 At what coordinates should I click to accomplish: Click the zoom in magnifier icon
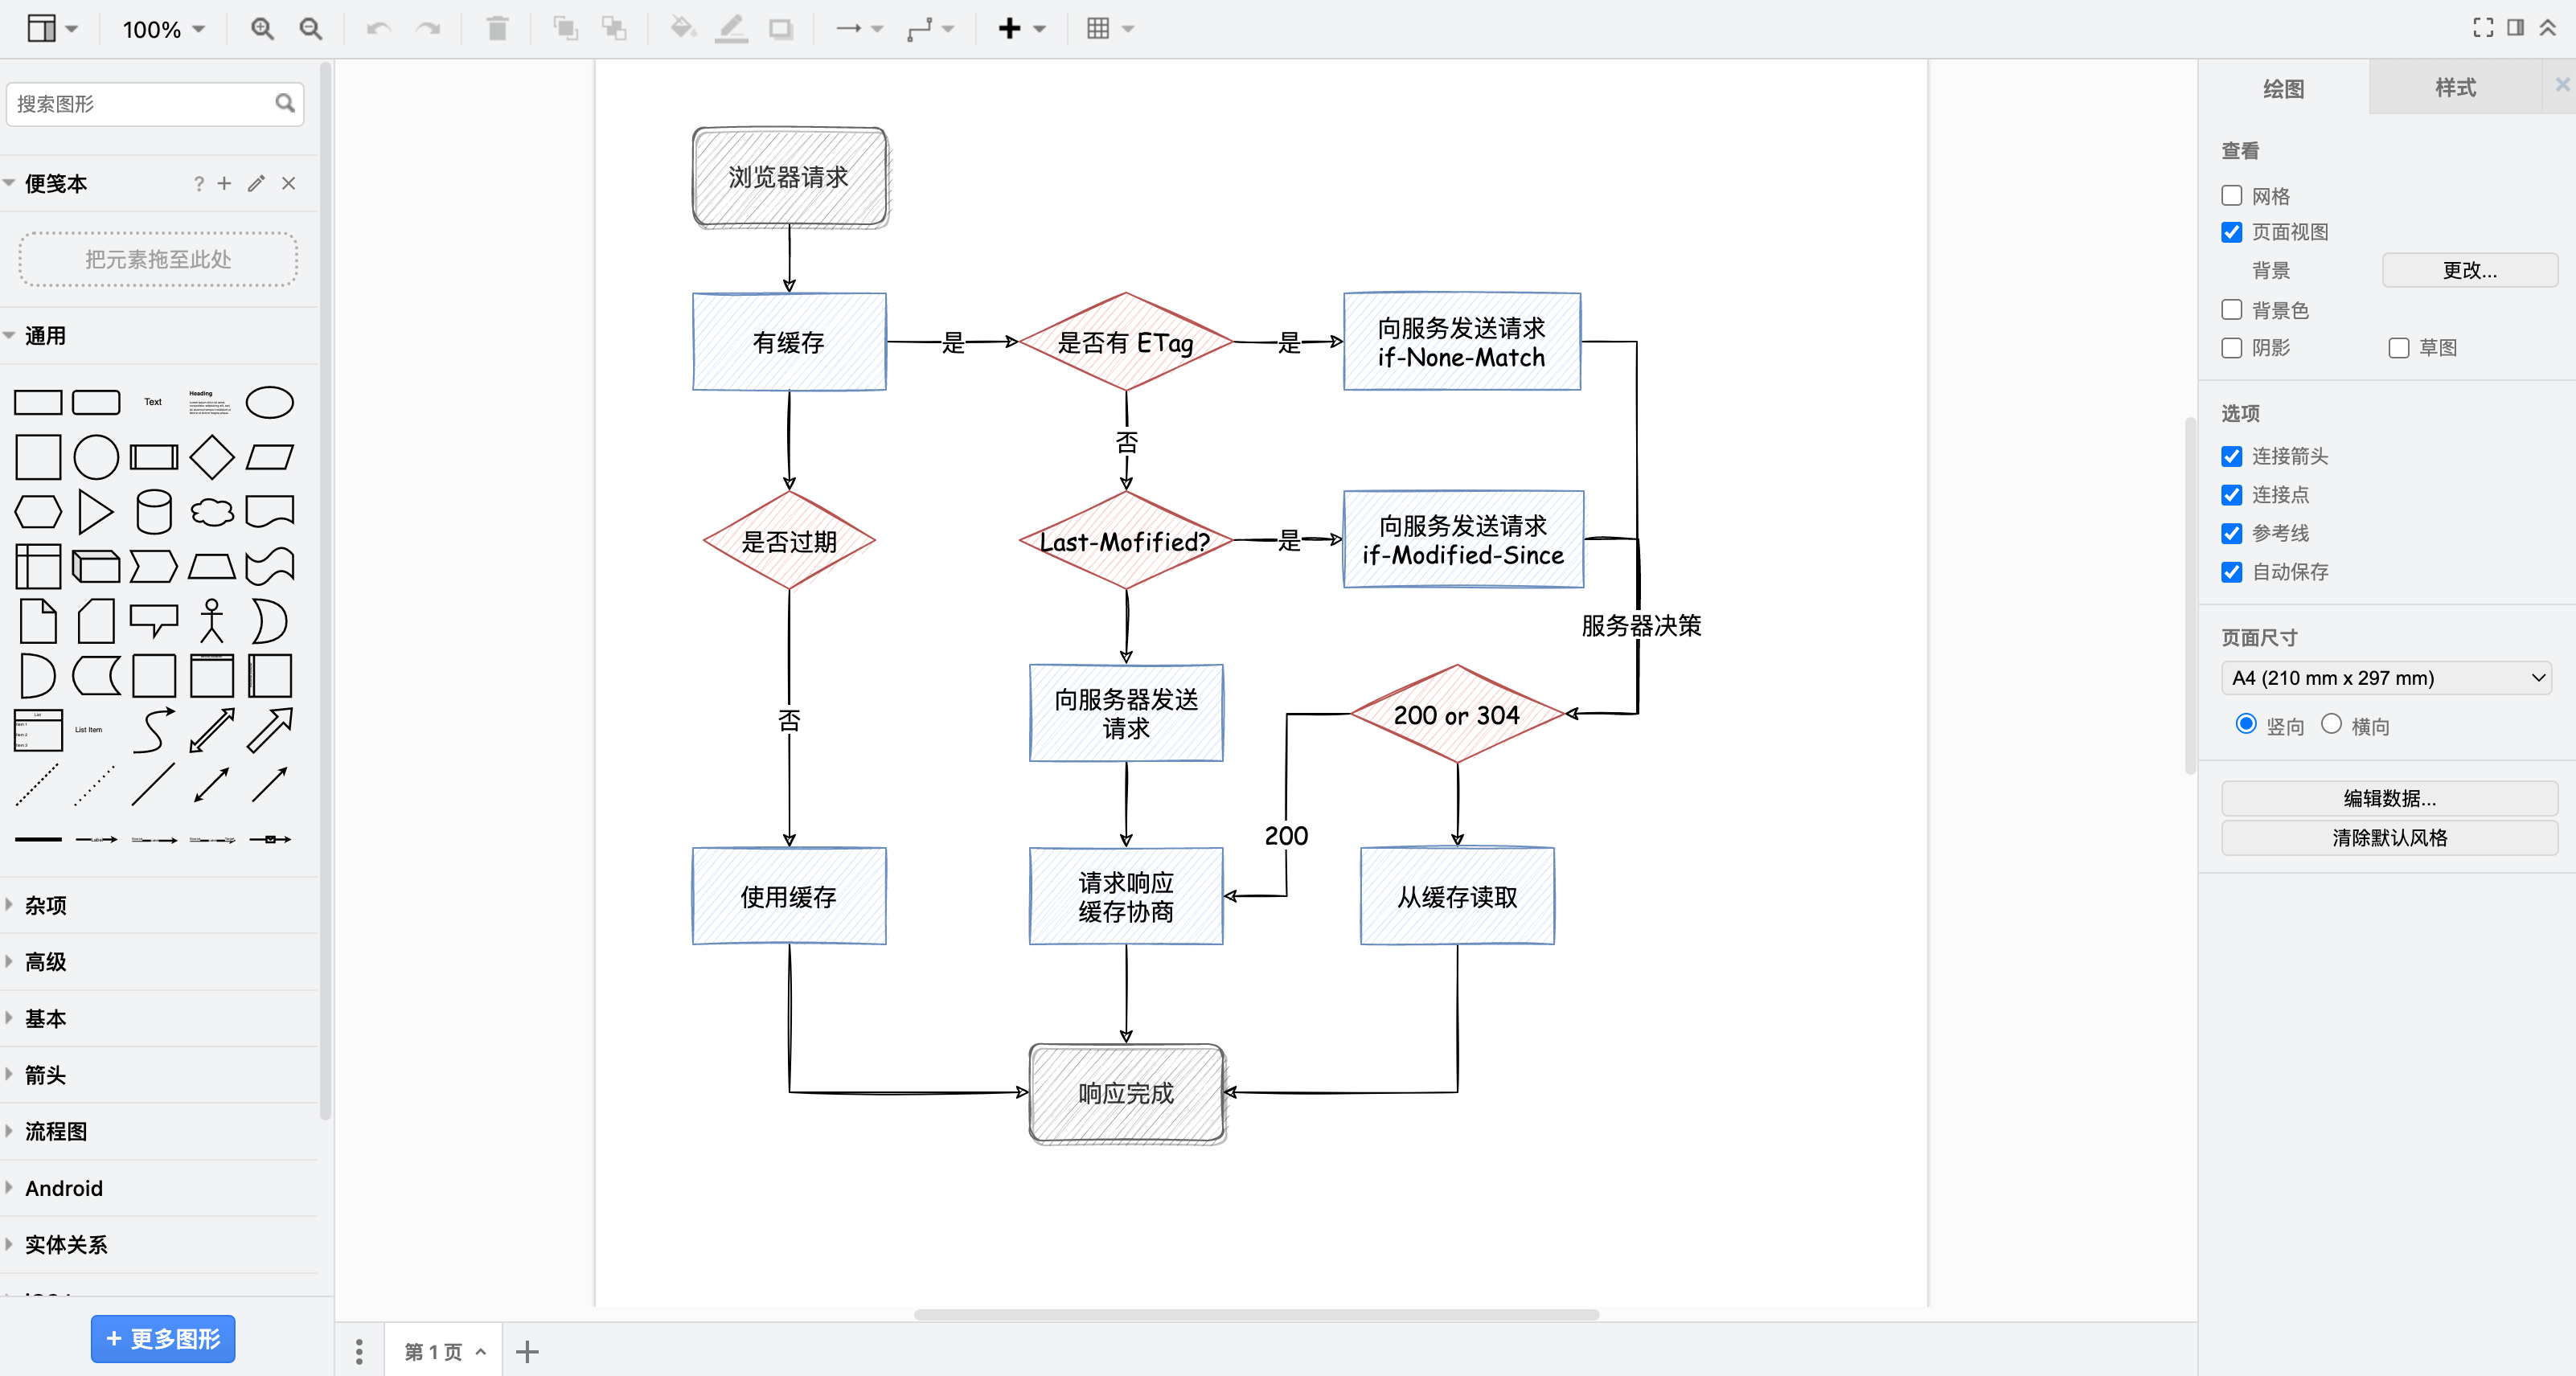point(262,29)
